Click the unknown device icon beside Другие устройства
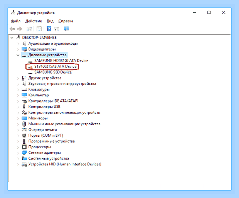The width and height of the screenshot is (239, 198). click(24, 78)
